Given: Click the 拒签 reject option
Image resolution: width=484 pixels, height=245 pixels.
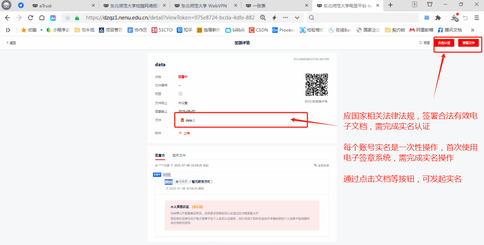Looking at the screenshot, I should pyautogui.click(x=425, y=43).
